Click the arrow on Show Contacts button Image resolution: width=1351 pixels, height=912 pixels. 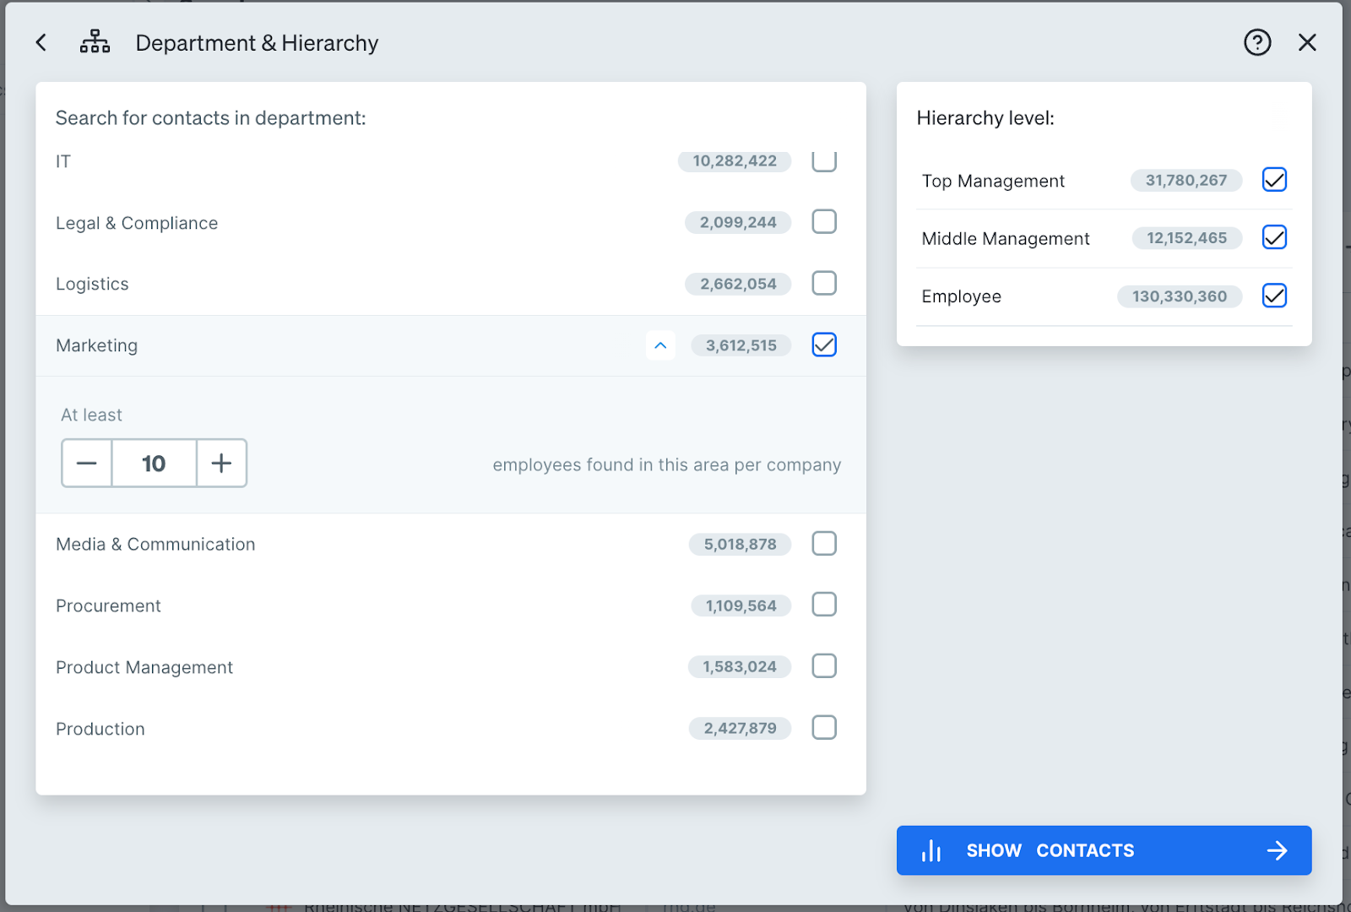(x=1277, y=850)
